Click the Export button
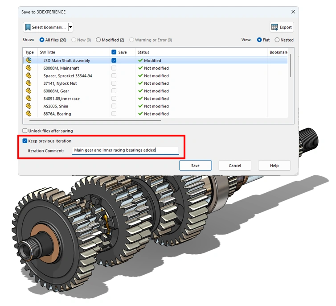 [x=282, y=27]
